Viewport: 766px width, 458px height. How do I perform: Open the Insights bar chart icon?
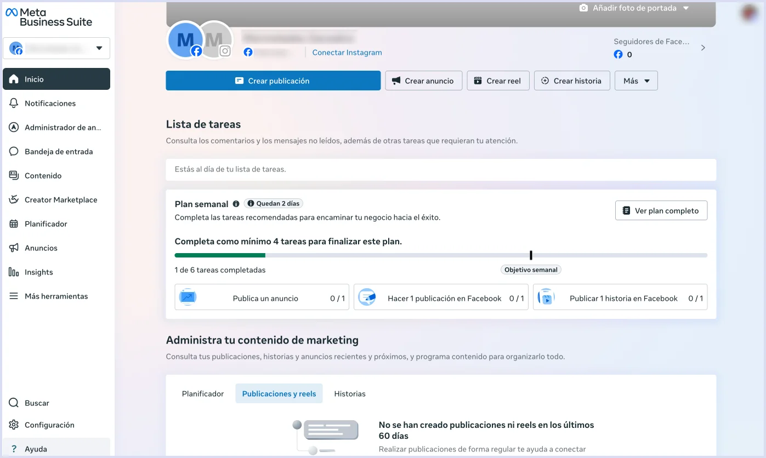tap(14, 272)
